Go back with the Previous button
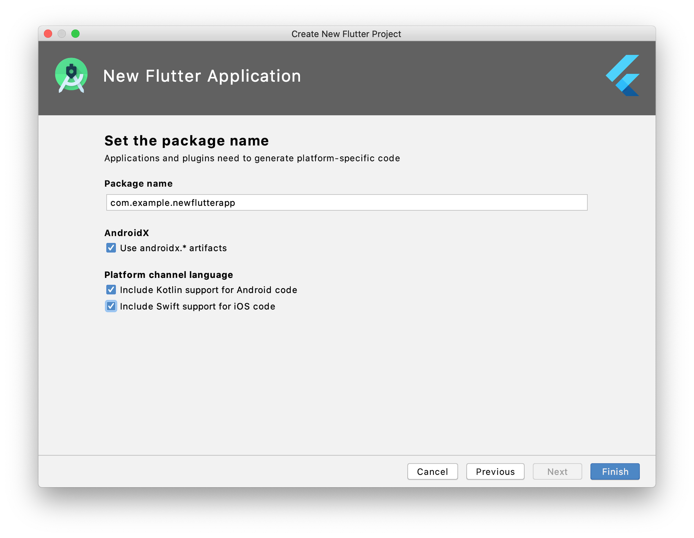The width and height of the screenshot is (694, 538). pos(495,471)
